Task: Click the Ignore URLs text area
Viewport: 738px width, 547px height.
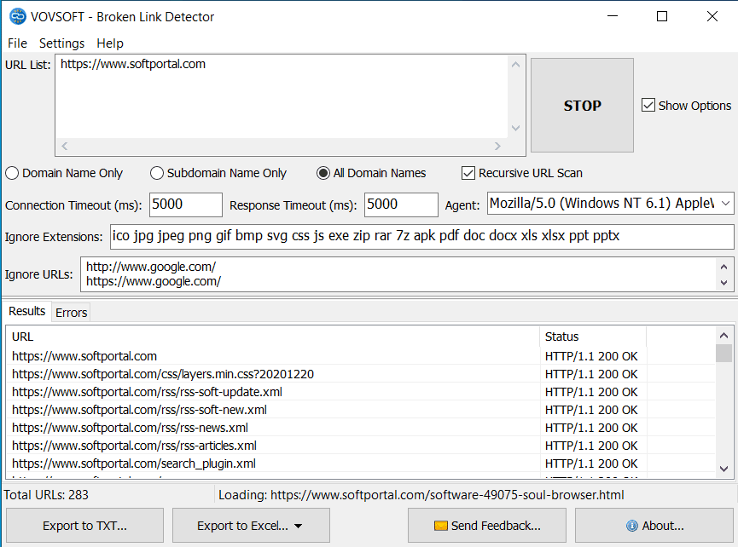Action: 400,274
